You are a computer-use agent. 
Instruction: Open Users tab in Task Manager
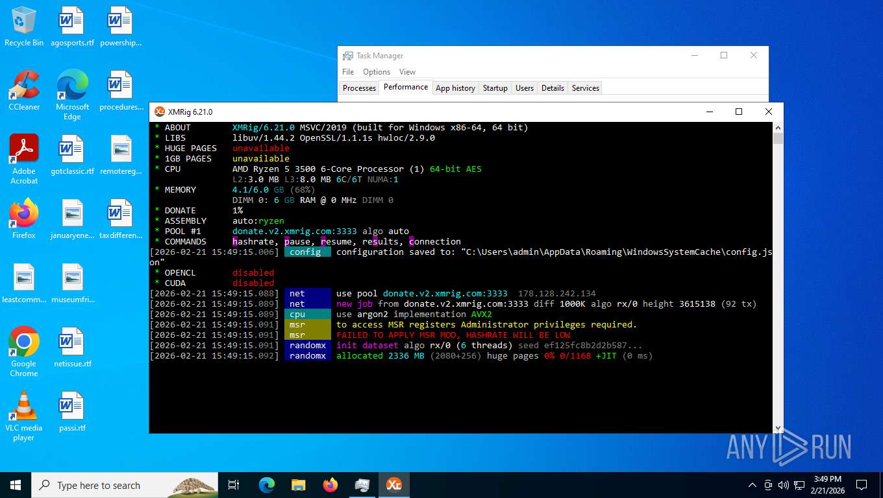[525, 88]
